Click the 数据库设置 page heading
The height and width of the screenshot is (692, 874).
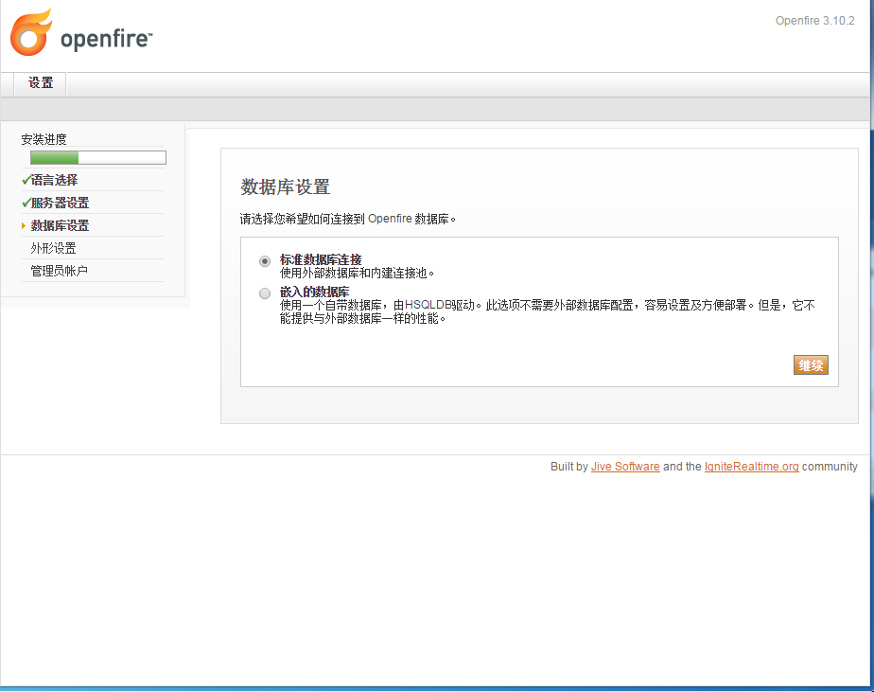[286, 186]
